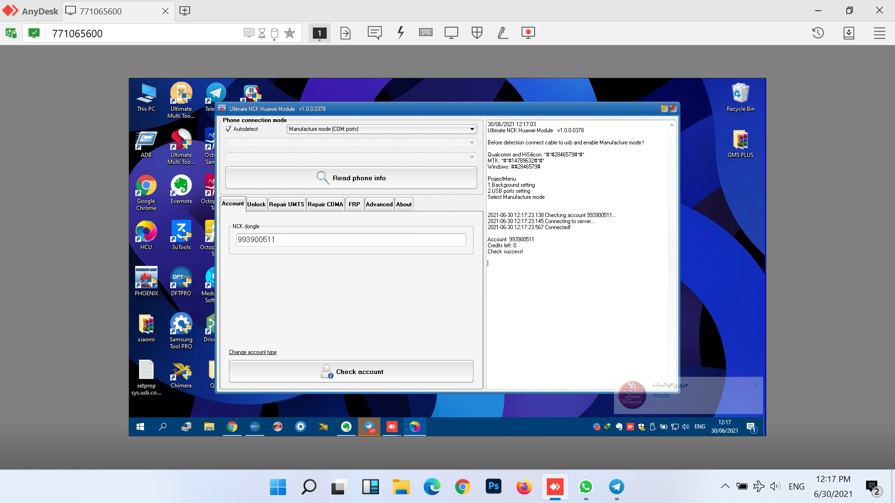Open AnyDesk keyboard settings icon

426,33
